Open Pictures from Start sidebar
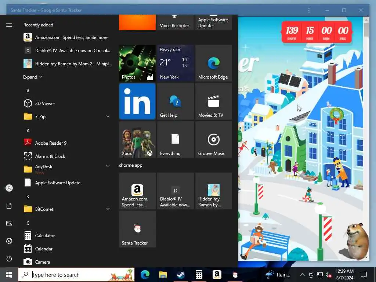376x282 pixels. tap(9, 223)
